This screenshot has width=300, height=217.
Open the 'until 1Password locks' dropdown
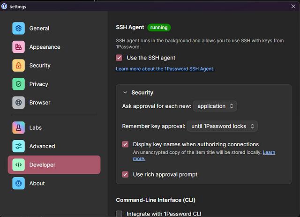click(x=222, y=126)
